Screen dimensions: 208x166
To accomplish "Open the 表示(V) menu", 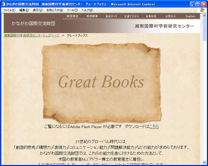I will click(37, 10).
